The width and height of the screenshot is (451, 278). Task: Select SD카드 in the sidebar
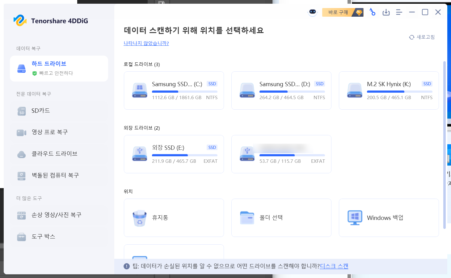click(x=59, y=111)
